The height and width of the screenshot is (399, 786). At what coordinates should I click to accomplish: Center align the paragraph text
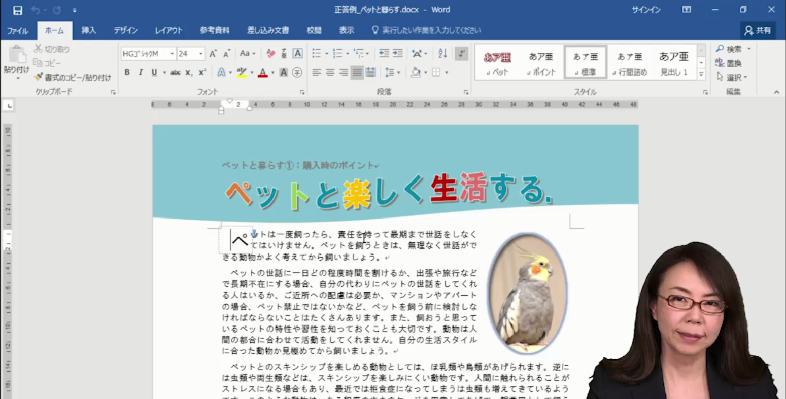click(330, 72)
